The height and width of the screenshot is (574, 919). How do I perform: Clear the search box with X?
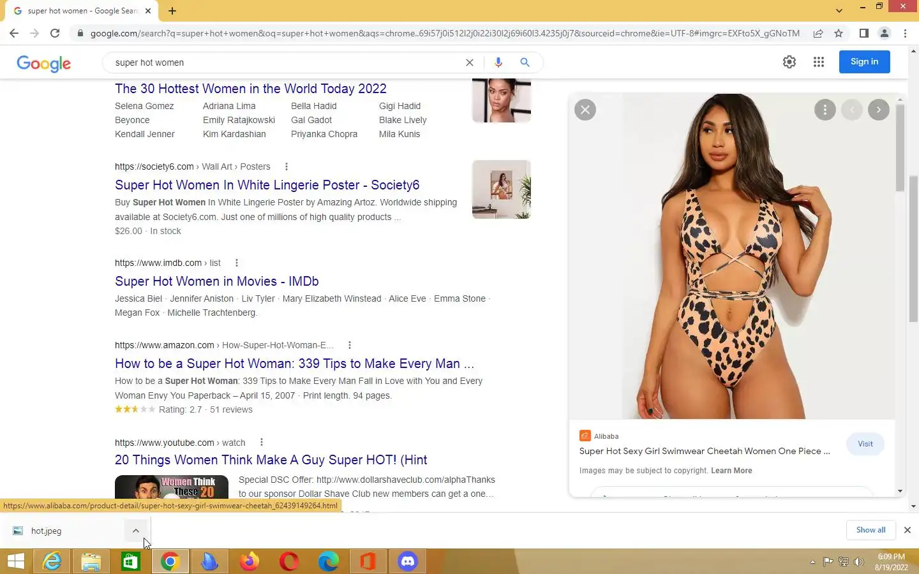pos(470,63)
